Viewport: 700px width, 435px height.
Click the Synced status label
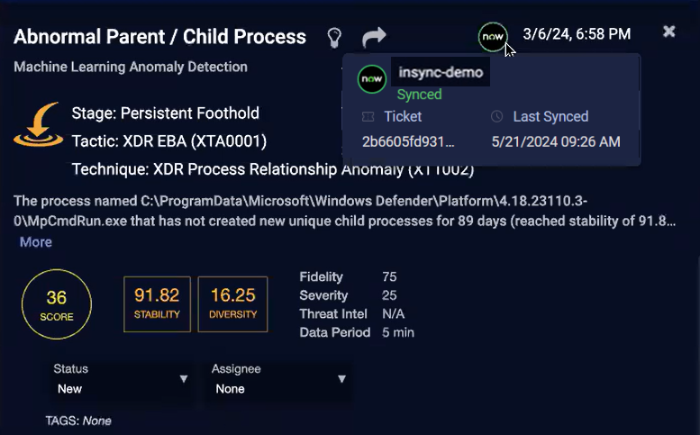pyautogui.click(x=419, y=94)
